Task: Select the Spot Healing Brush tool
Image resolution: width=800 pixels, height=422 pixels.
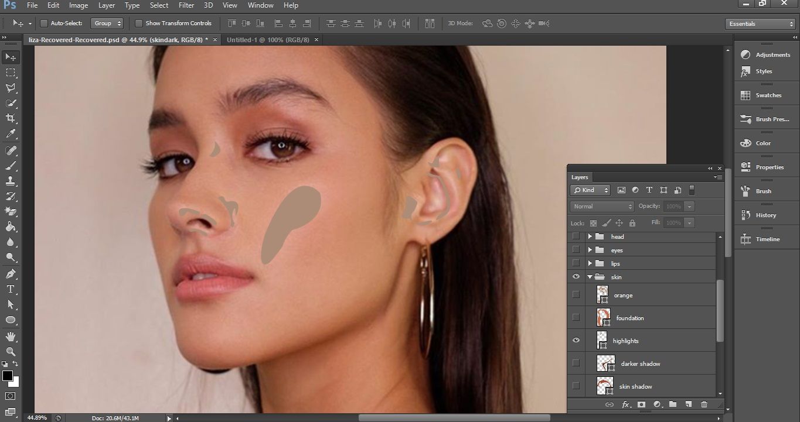Action: [11, 150]
